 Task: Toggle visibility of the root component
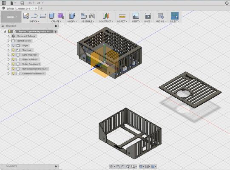pos(9,31)
